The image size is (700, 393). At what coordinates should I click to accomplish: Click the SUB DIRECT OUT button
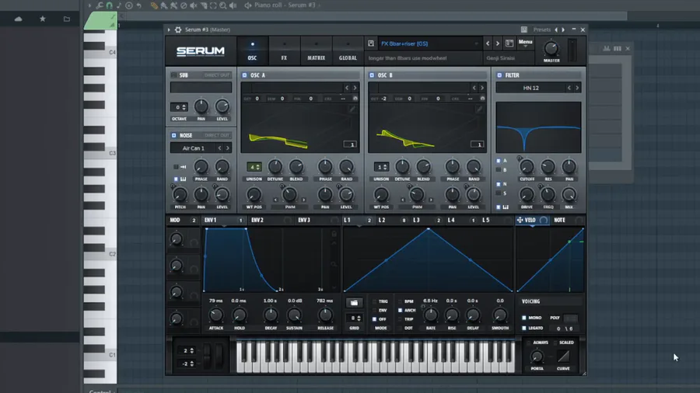coord(216,75)
